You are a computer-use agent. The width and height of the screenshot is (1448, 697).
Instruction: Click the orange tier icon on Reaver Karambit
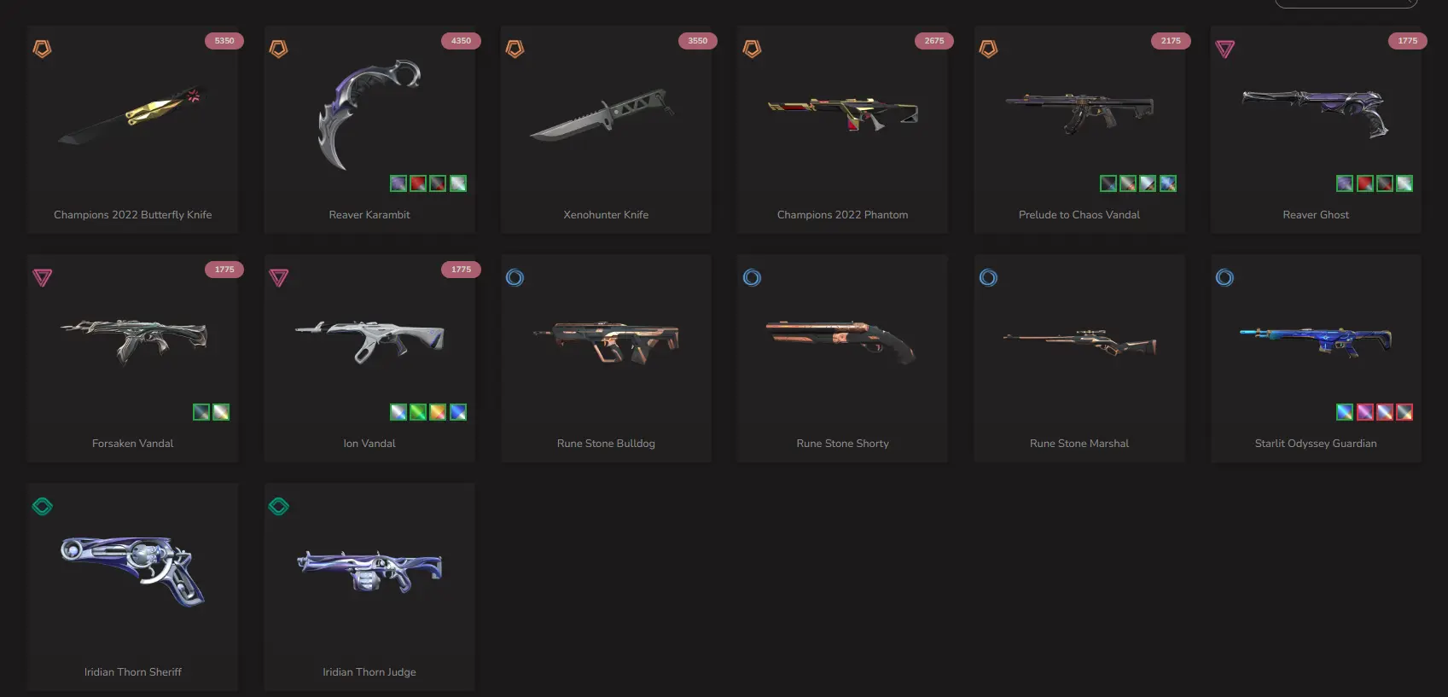pyautogui.click(x=278, y=49)
